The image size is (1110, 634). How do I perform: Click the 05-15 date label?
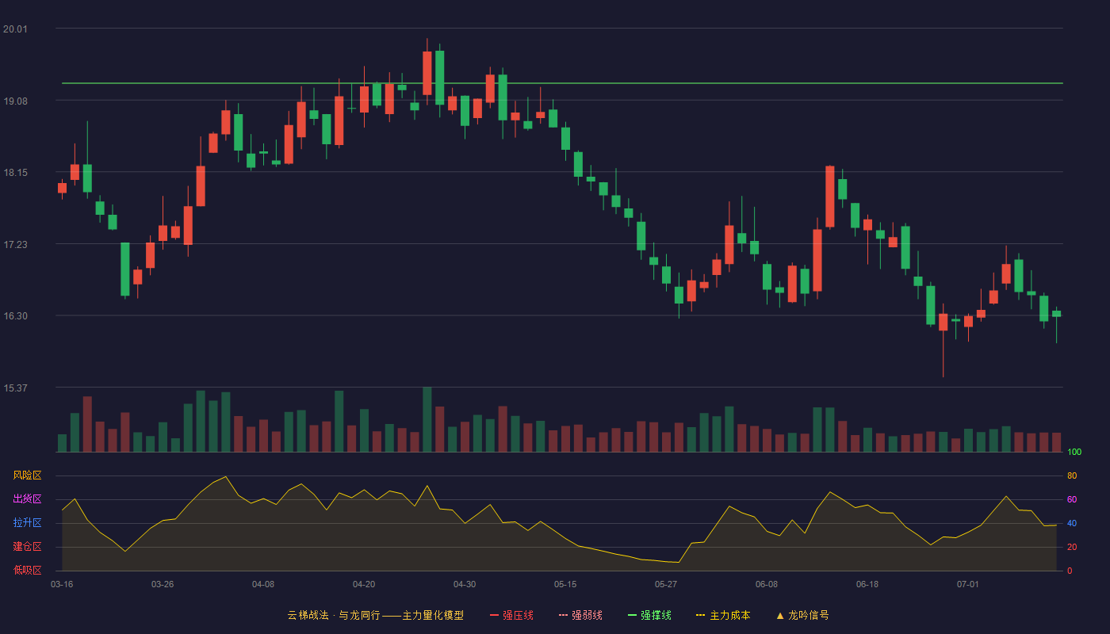pyautogui.click(x=565, y=584)
